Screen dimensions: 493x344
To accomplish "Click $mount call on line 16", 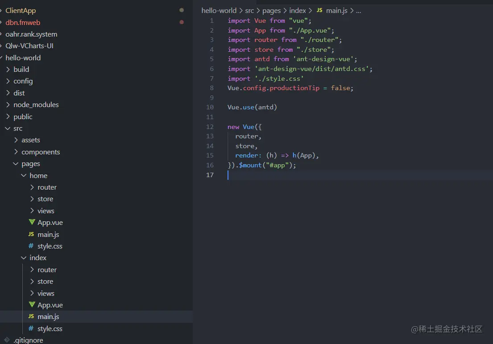I will point(250,165).
